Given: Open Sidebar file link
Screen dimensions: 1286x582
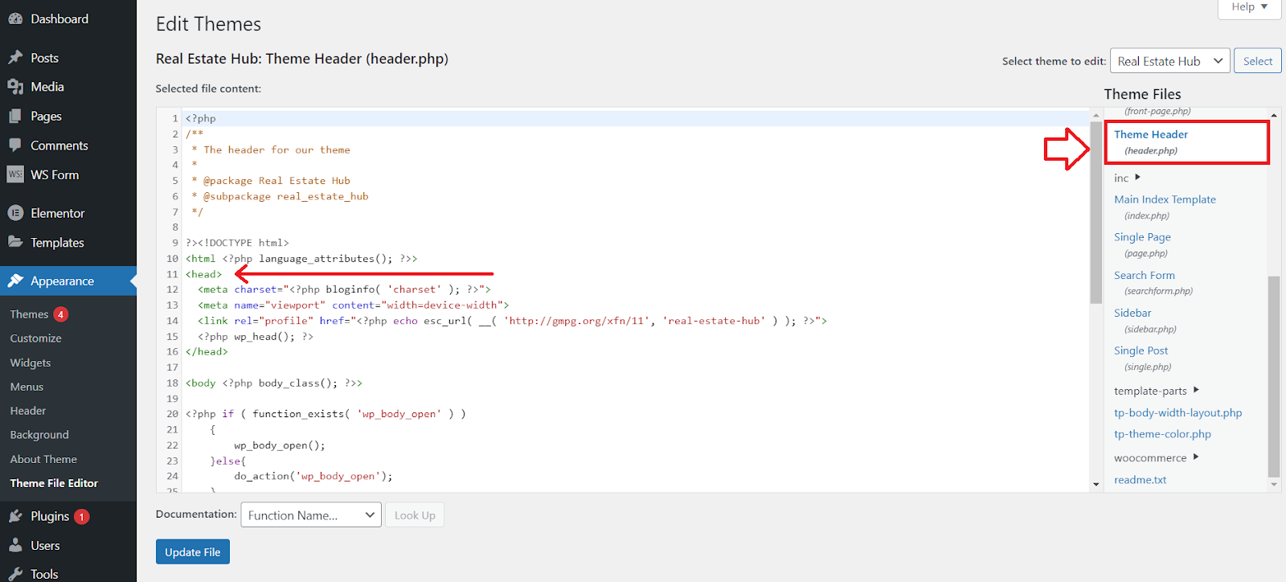Looking at the screenshot, I should (1132, 313).
